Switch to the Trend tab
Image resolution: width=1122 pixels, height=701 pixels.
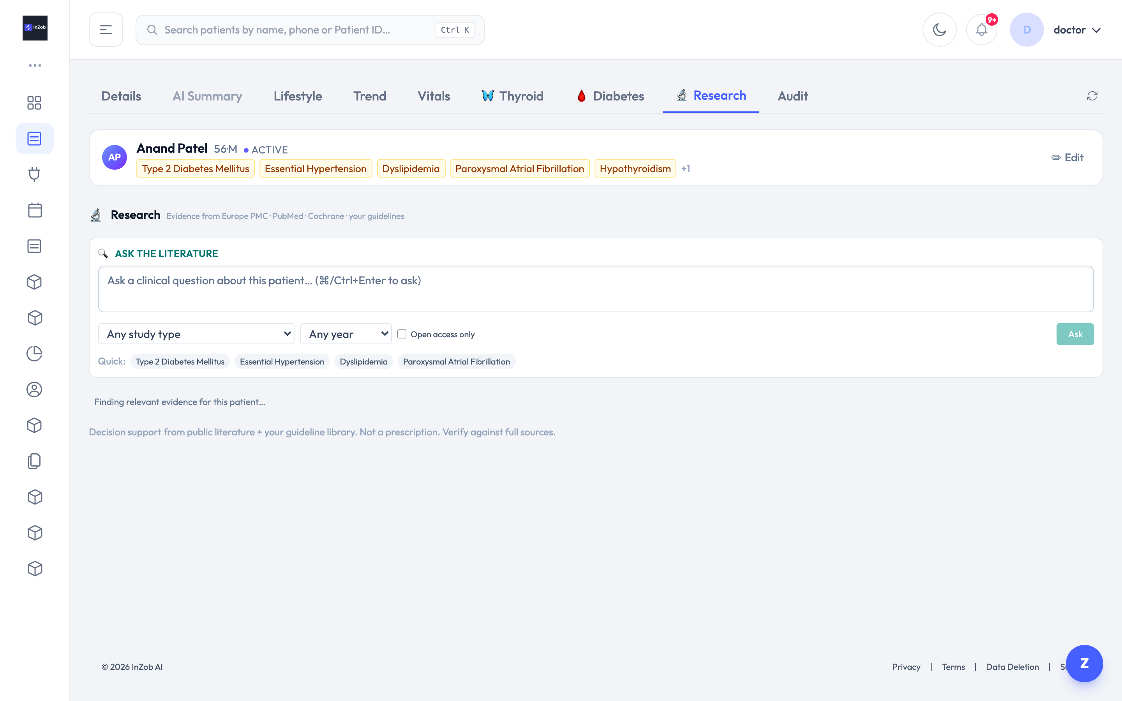[x=369, y=96]
